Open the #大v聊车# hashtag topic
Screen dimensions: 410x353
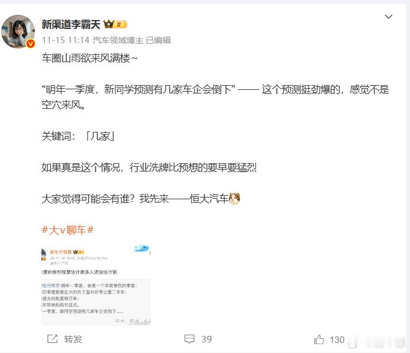point(67,230)
